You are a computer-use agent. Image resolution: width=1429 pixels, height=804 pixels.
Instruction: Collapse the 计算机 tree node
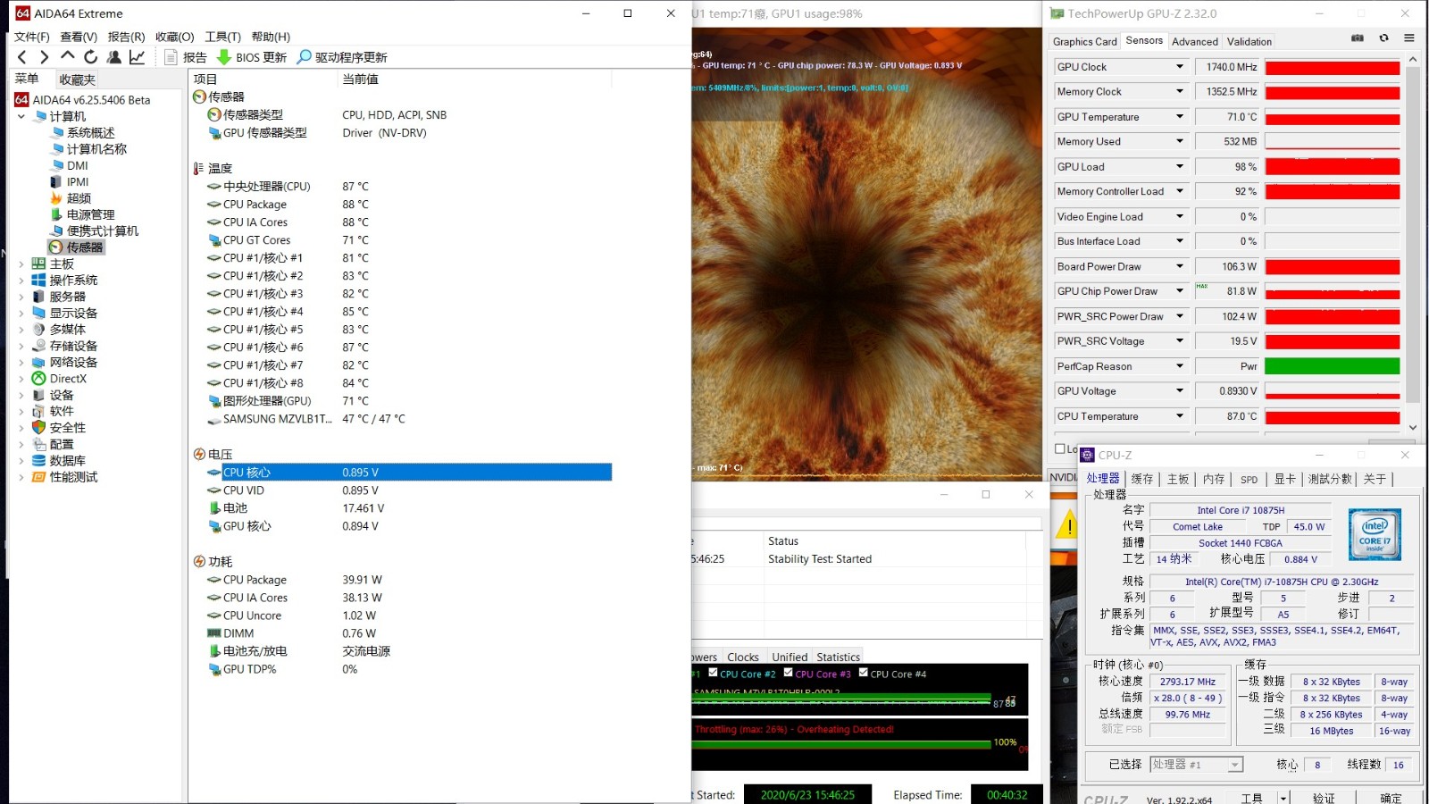21,116
